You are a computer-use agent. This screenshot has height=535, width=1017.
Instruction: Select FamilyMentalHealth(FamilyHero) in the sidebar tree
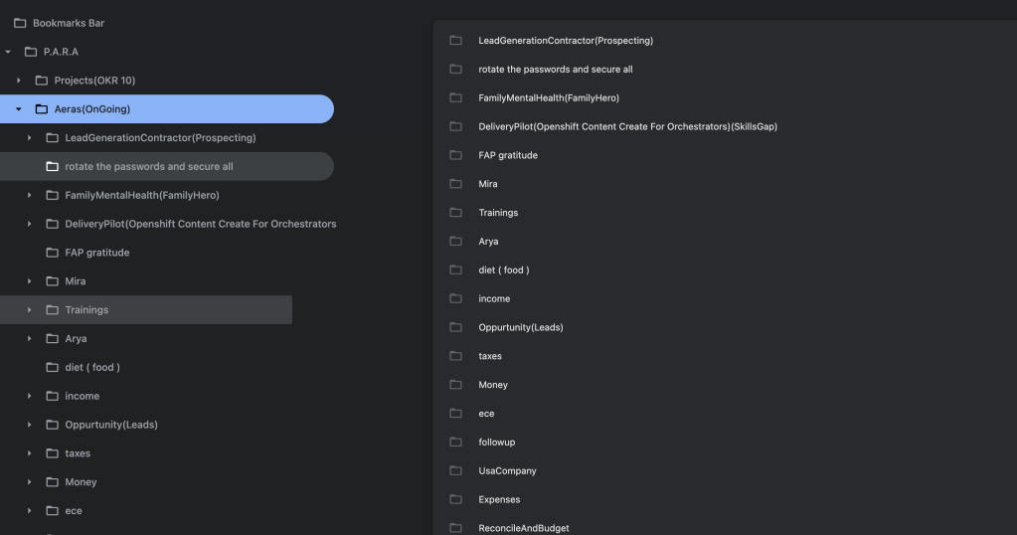tap(142, 195)
